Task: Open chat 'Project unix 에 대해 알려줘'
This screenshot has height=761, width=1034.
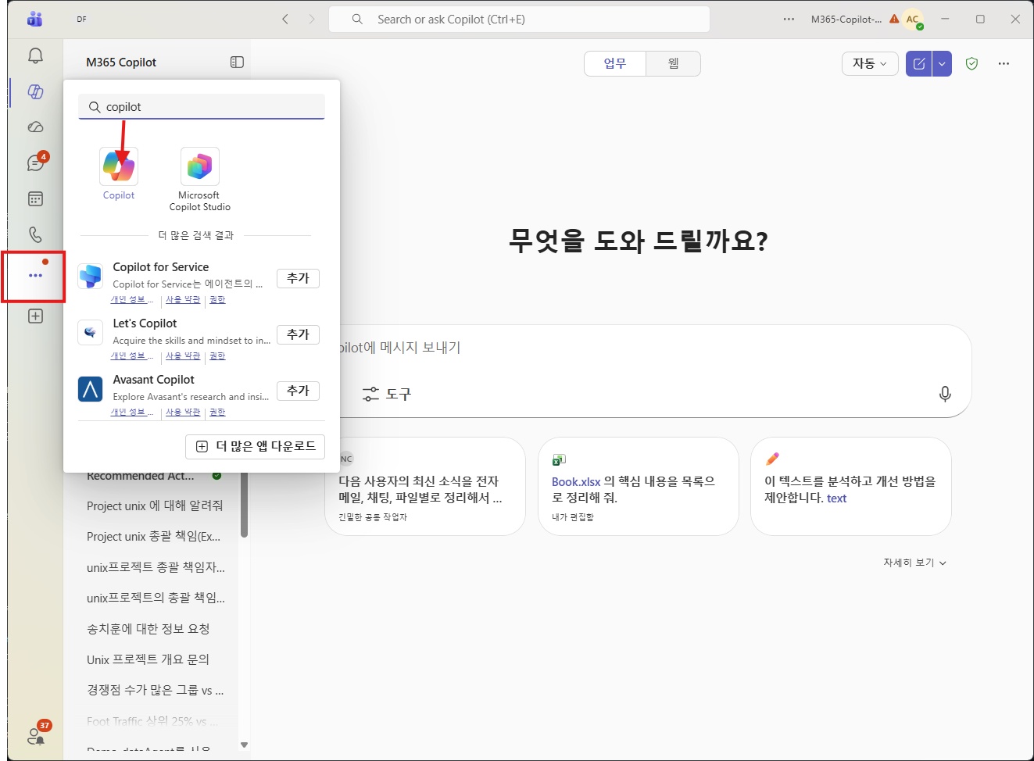Action: click(x=155, y=506)
